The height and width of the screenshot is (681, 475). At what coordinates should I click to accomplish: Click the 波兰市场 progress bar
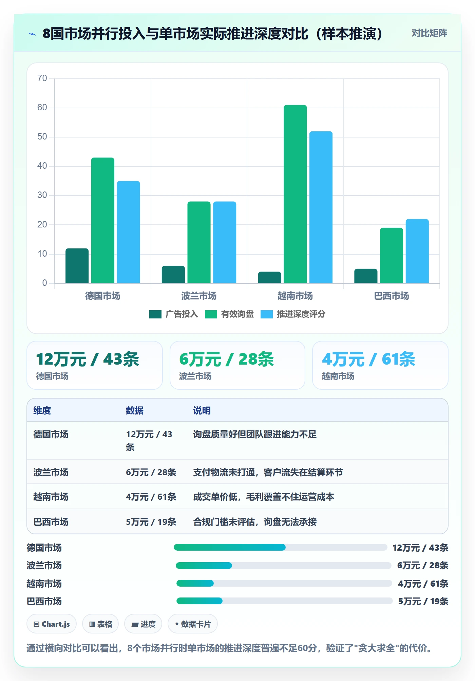(x=284, y=566)
